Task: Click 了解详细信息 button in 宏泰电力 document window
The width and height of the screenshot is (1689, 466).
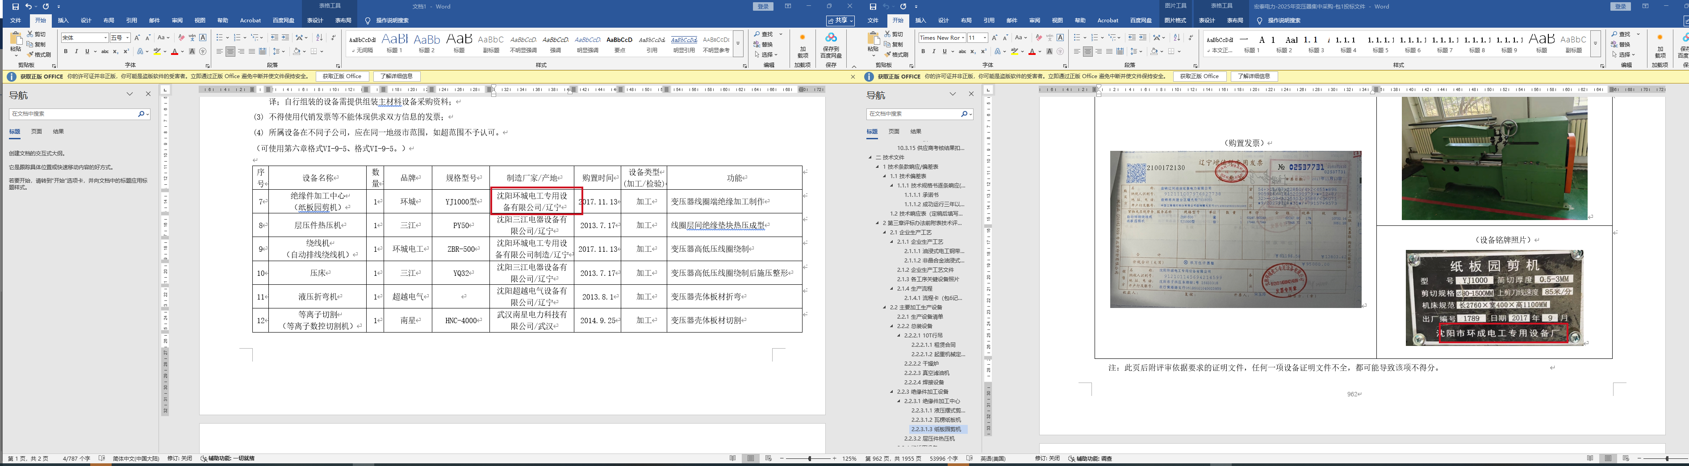Action: [1254, 77]
